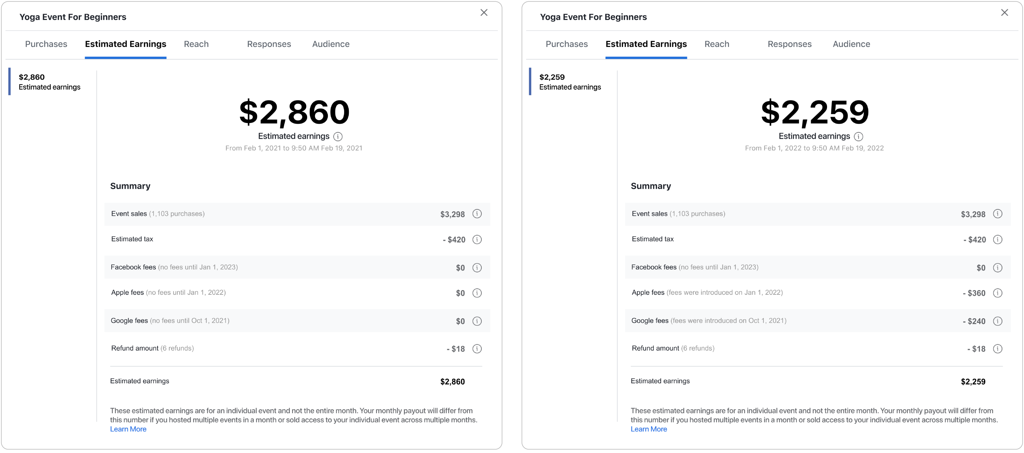The width and height of the screenshot is (1024, 453).
Task: Open the Audience tab
Action: (x=330, y=44)
